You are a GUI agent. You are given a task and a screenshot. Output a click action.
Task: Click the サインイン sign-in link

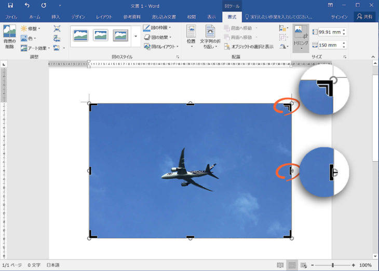pyautogui.click(x=339, y=17)
